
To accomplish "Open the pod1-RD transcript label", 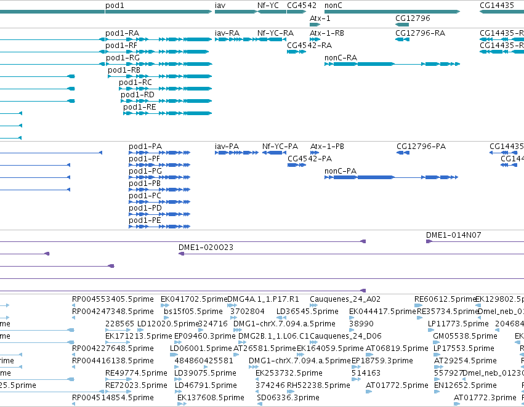I will pos(138,95).
